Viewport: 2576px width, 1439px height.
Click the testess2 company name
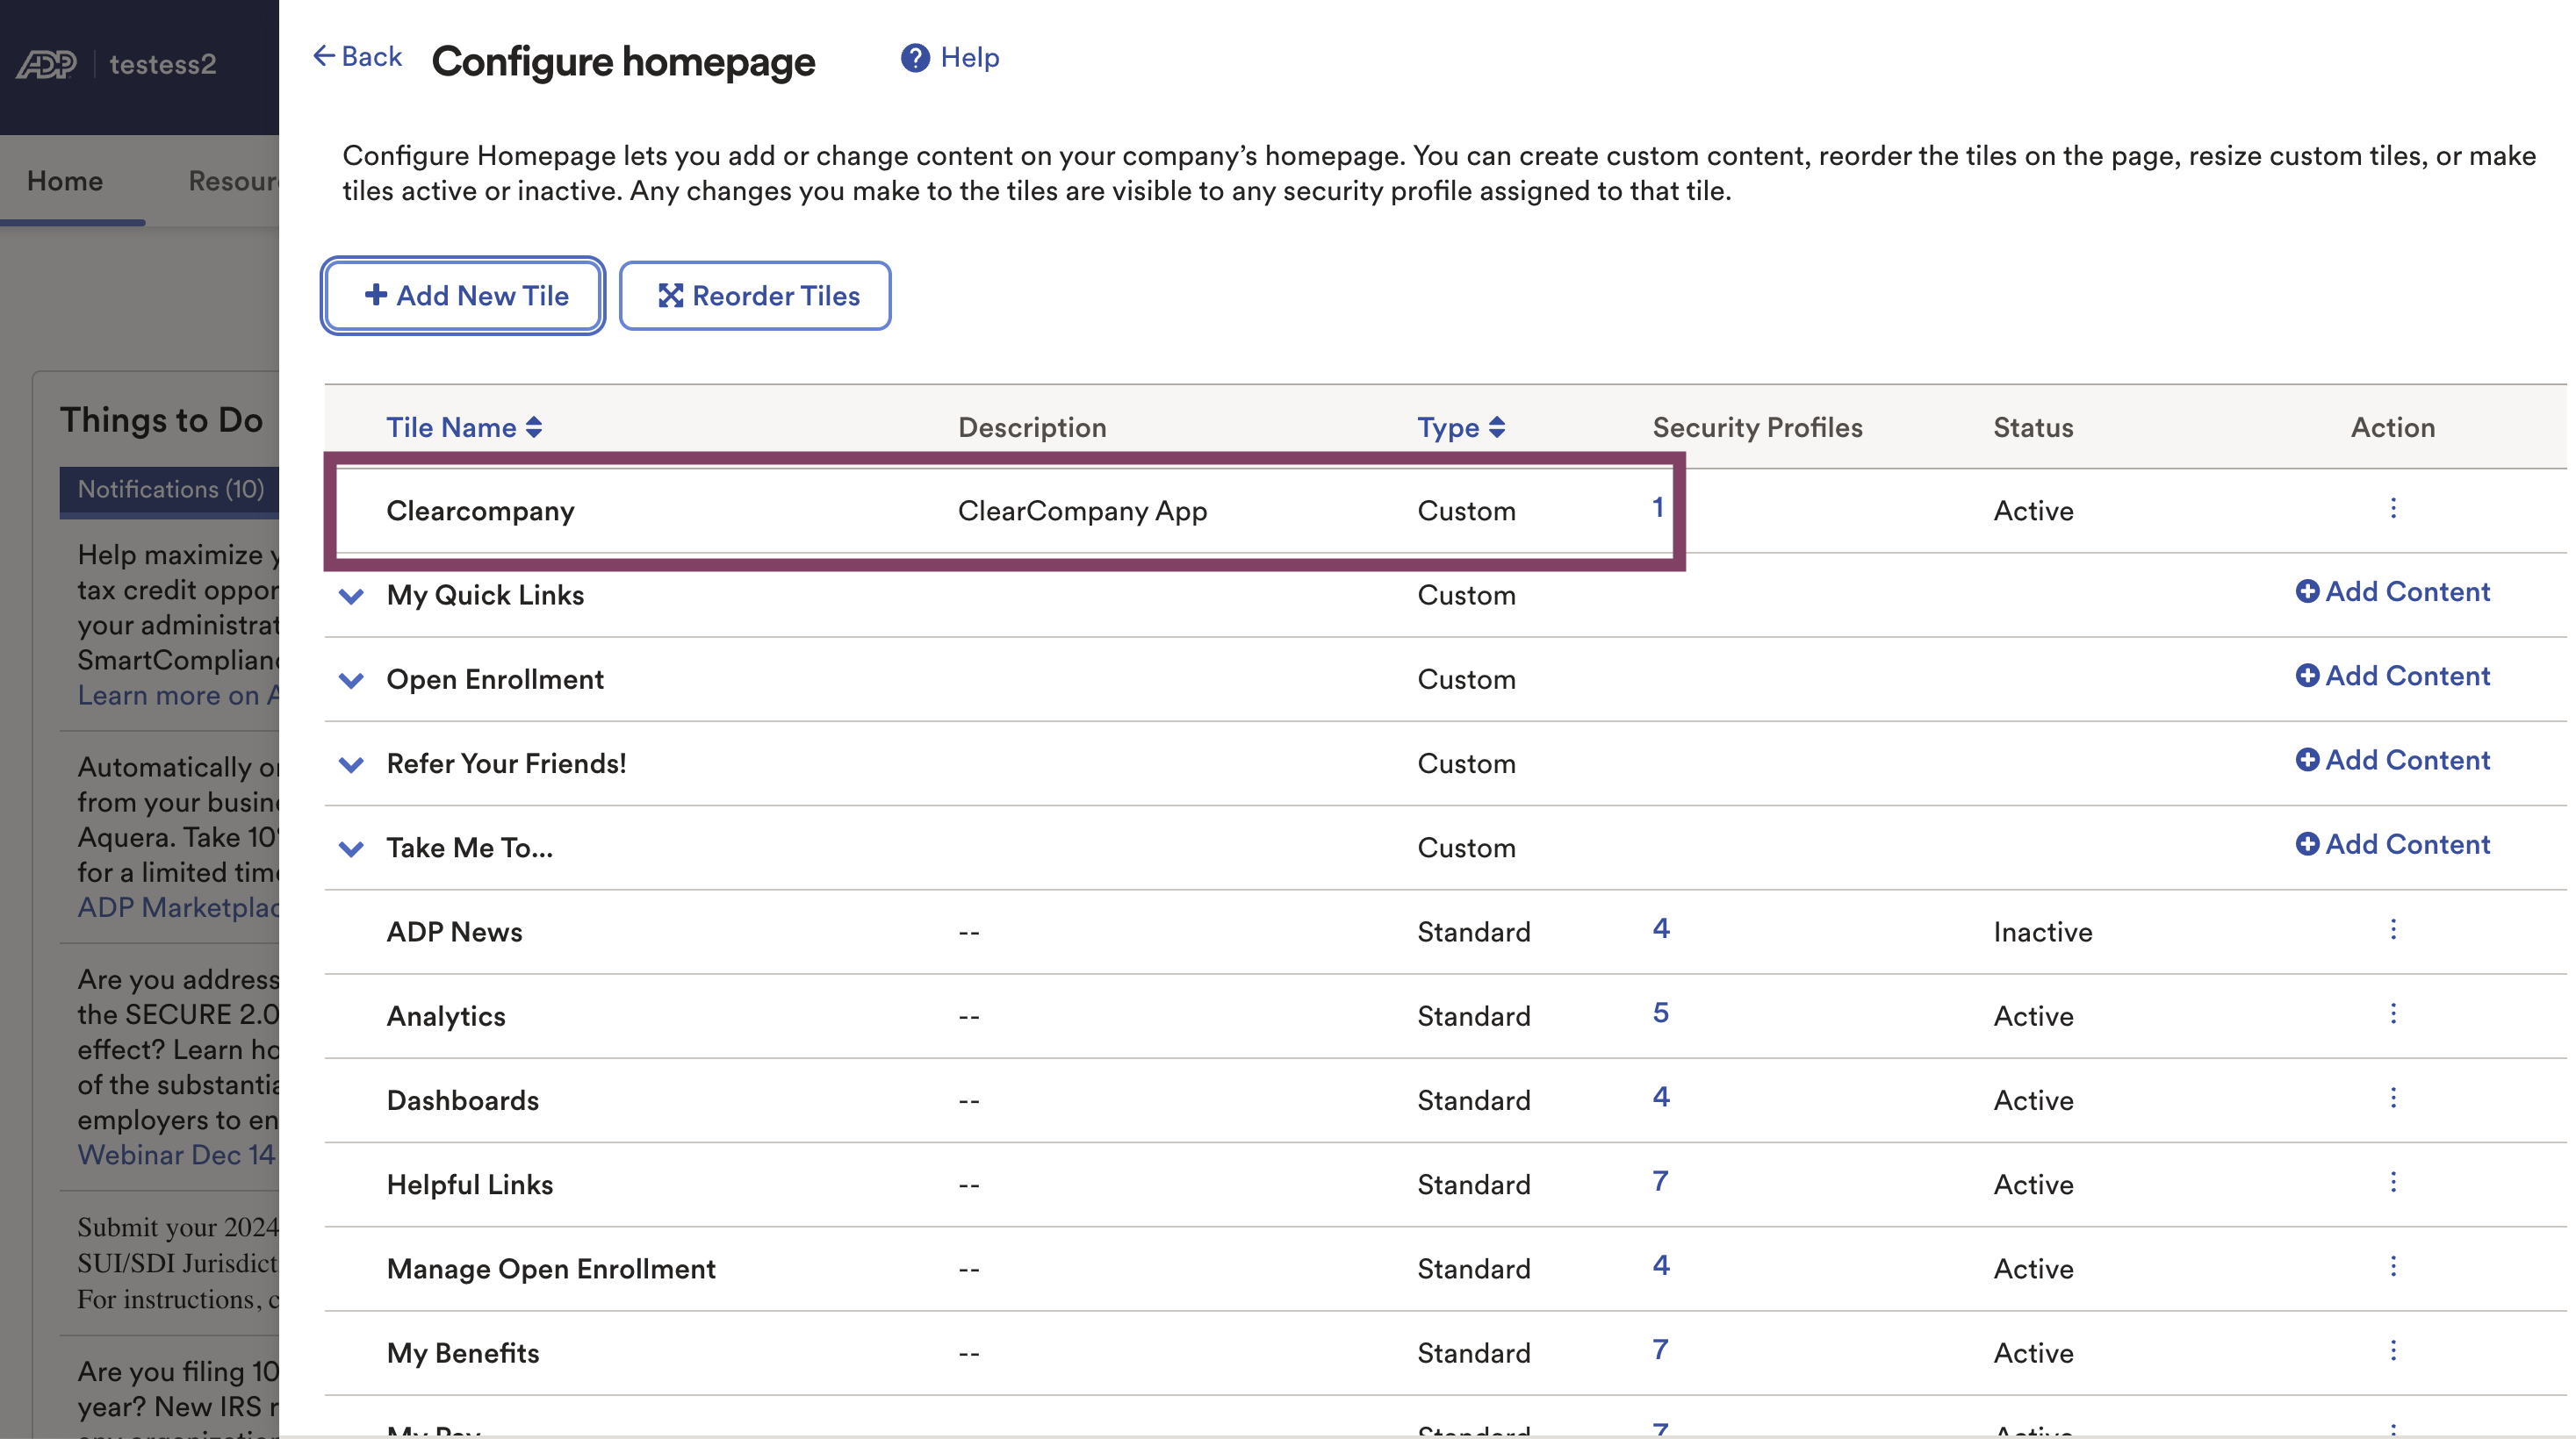click(163, 65)
